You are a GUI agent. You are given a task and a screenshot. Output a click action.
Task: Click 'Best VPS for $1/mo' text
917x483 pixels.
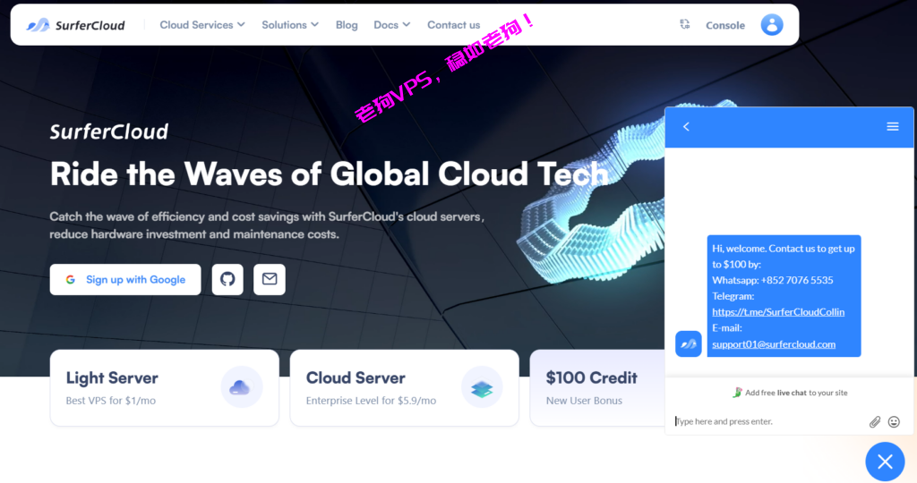(111, 401)
